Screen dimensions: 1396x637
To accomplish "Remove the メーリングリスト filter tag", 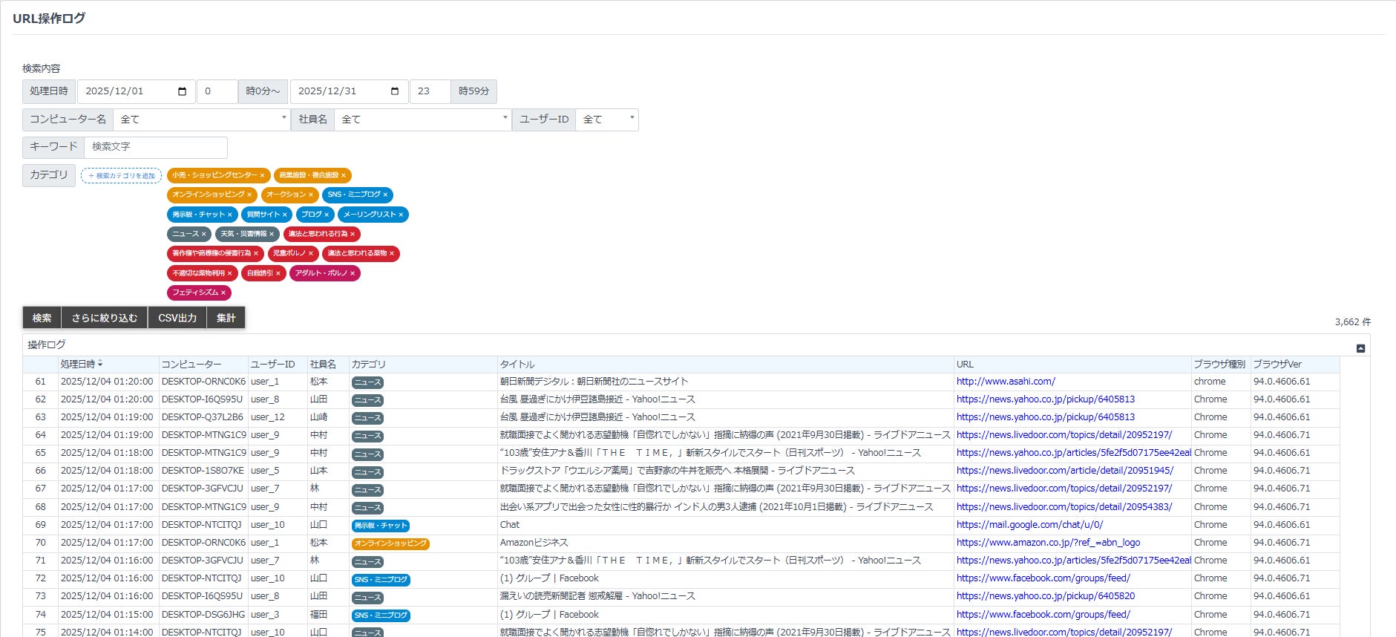I will point(401,215).
